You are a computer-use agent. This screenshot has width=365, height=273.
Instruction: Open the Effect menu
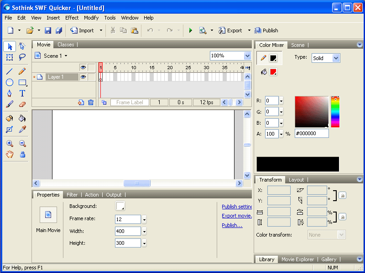[72, 18]
